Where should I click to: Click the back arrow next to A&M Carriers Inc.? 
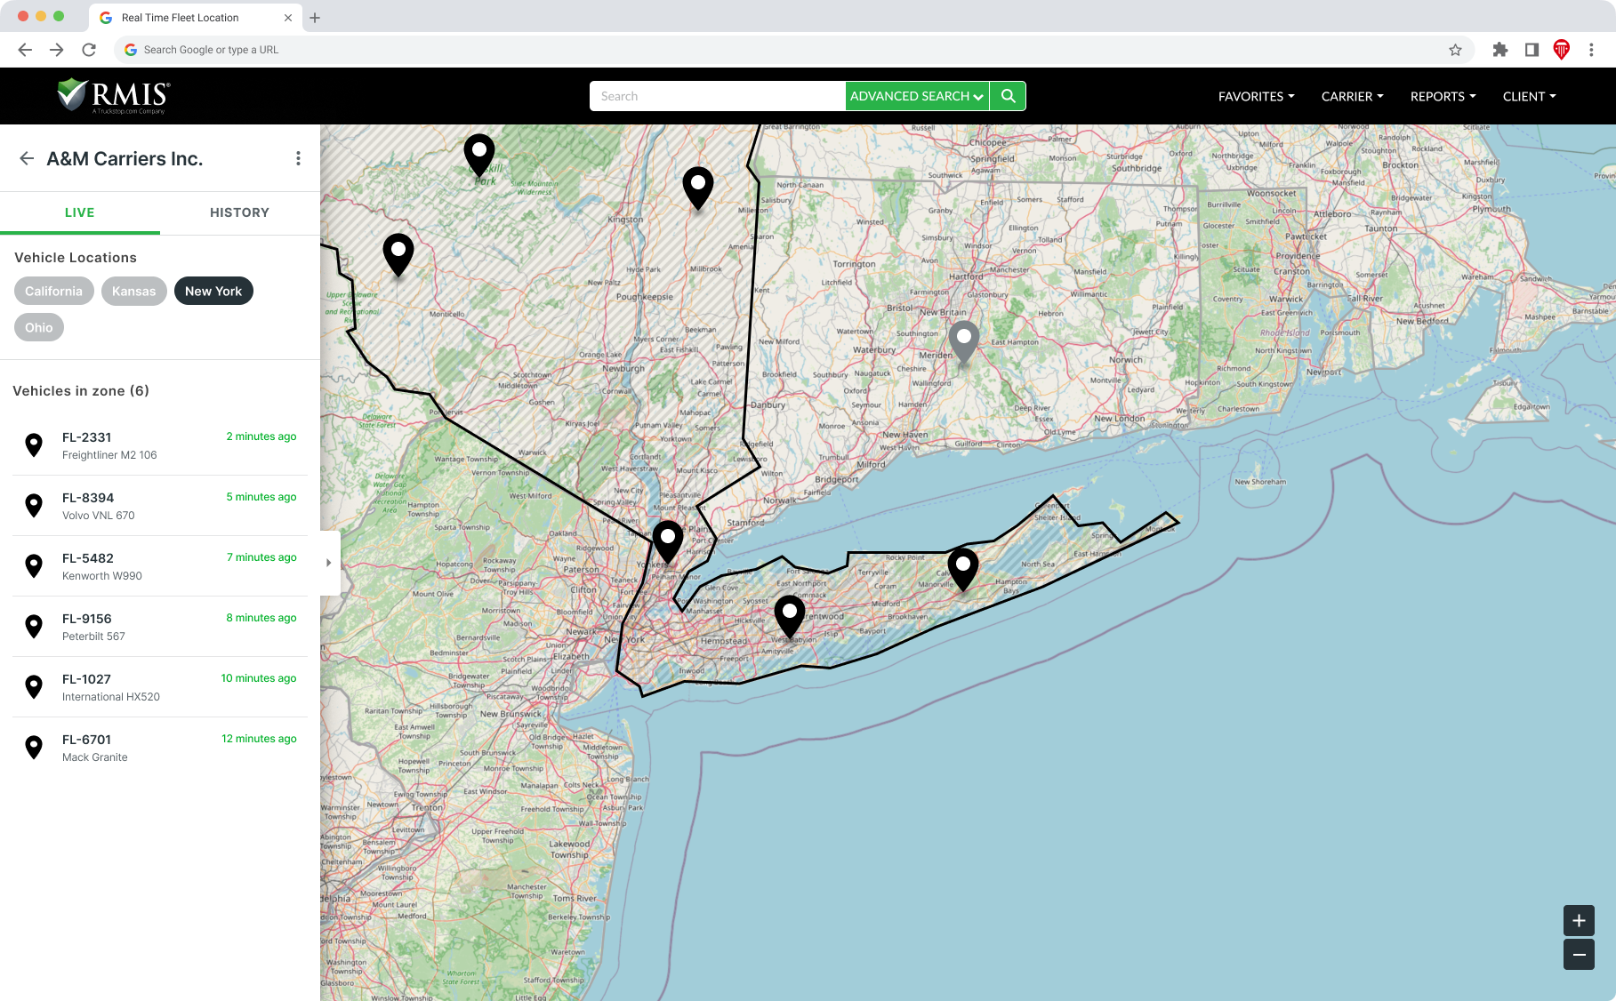click(27, 158)
